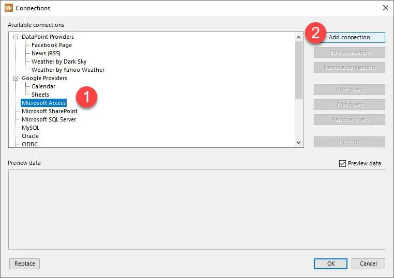Image resolution: width=394 pixels, height=278 pixels.
Task: Select Weather by Yahoo Weather
Action: (68, 70)
